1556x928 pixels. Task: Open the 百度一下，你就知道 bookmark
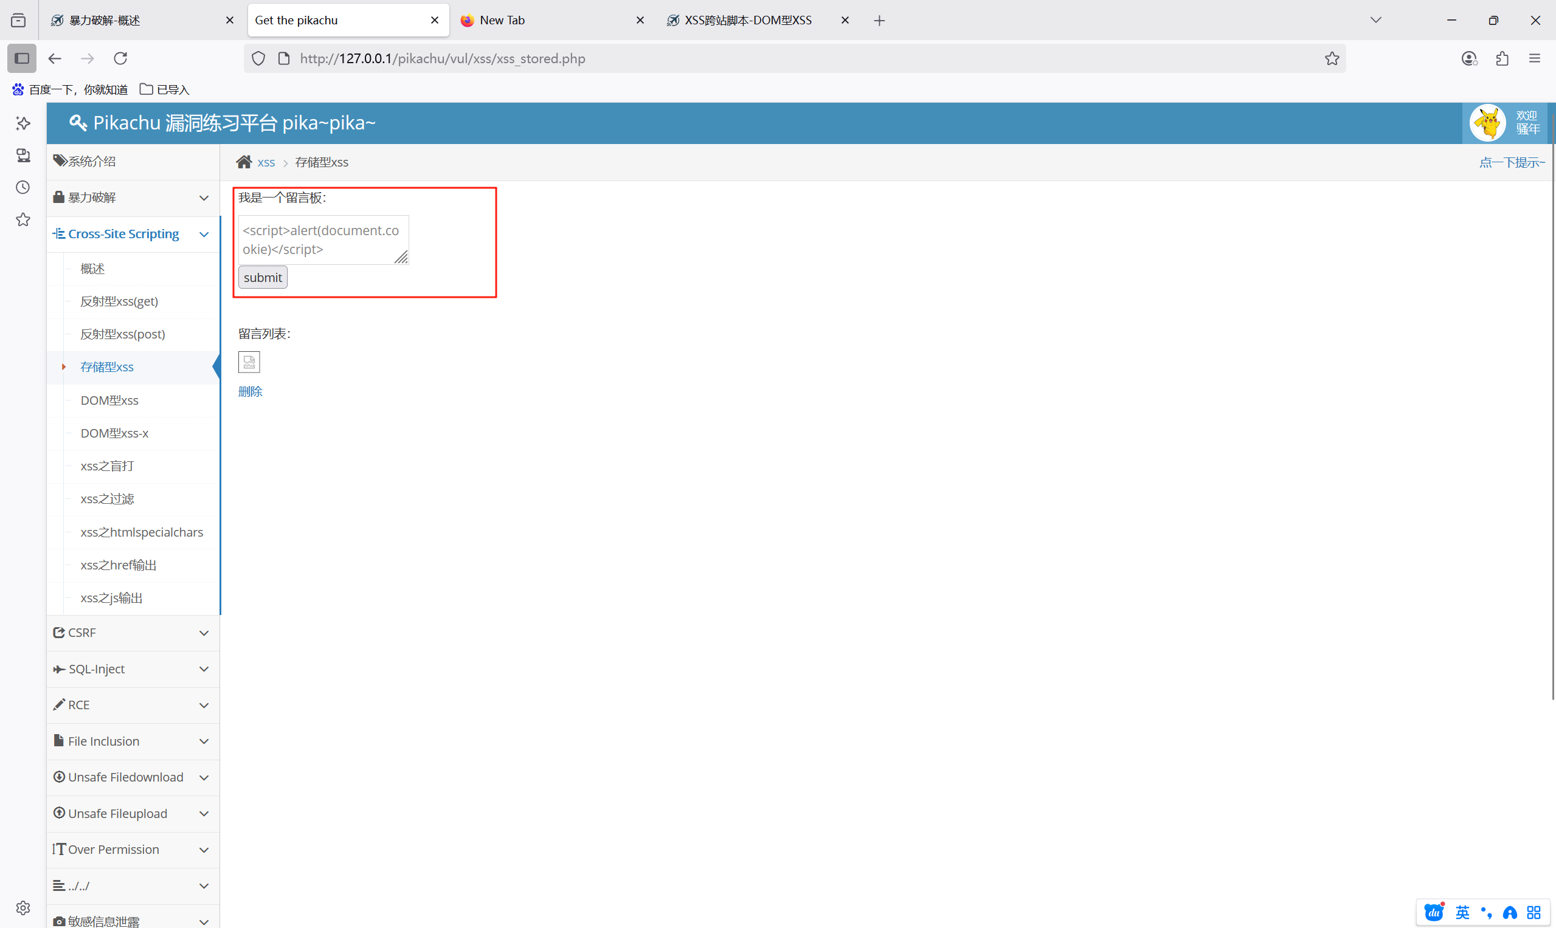click(70, 89)
